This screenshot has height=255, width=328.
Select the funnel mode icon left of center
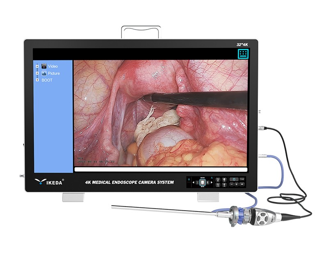point(197,182)
